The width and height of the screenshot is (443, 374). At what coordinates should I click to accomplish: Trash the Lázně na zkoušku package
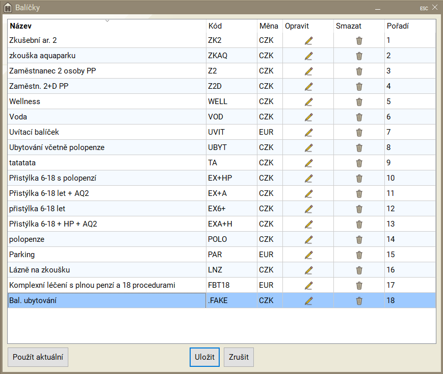[359, 270]
